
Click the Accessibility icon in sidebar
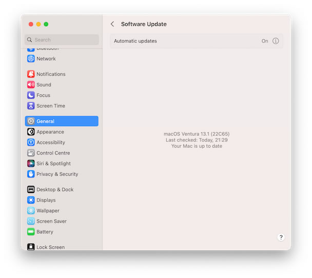tap(31, 143)
